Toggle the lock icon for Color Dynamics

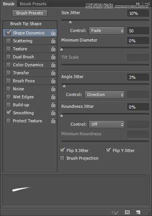[53, 65]
